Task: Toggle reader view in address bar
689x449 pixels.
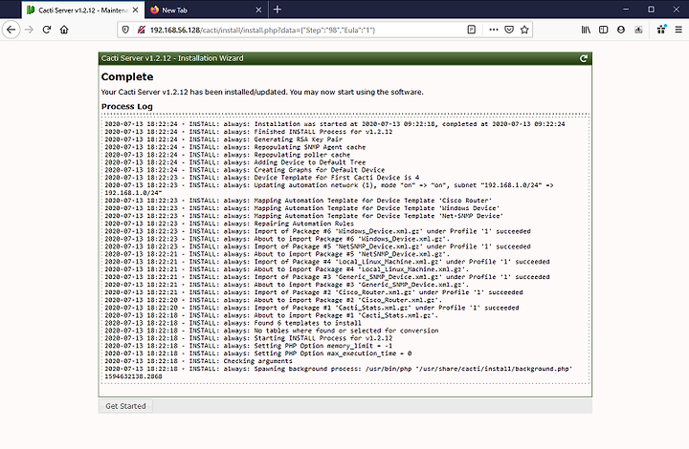Action: (472, 30)
